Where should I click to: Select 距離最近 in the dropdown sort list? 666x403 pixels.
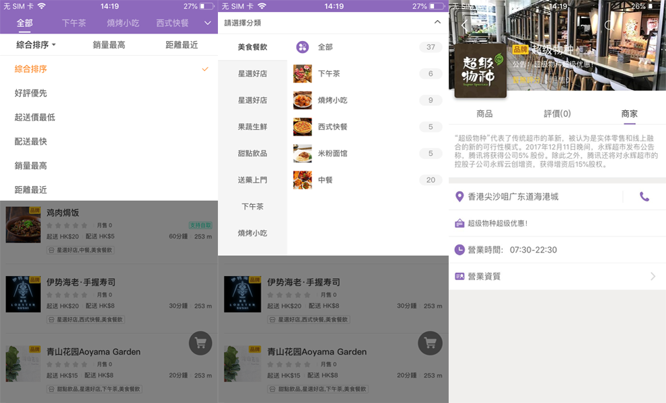[x=30, y=189]
